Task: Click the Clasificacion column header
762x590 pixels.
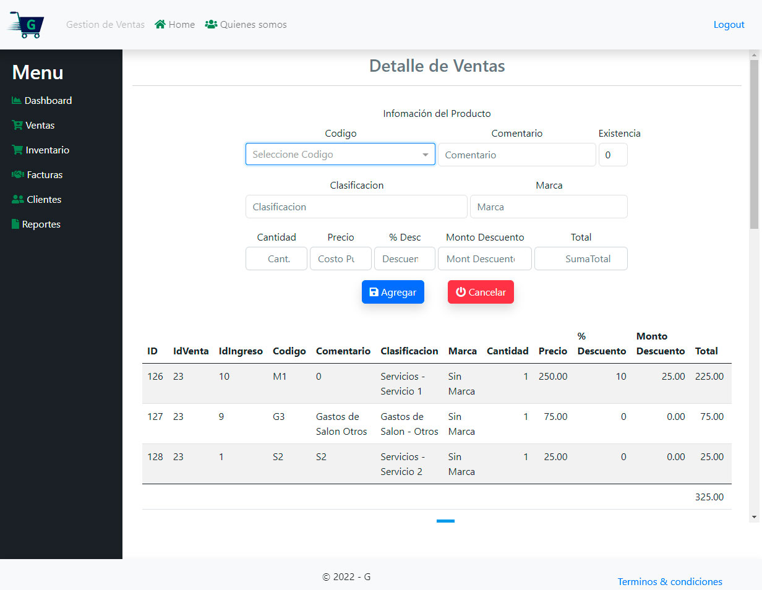Action: tap(409, 351)
